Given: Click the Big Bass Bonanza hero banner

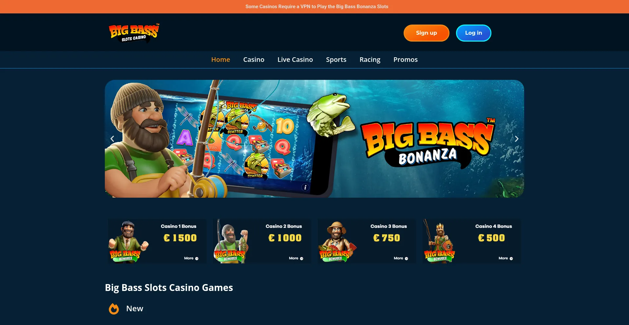Looking at the screenshot, I should pyautogui.click(x=314, y=139).
